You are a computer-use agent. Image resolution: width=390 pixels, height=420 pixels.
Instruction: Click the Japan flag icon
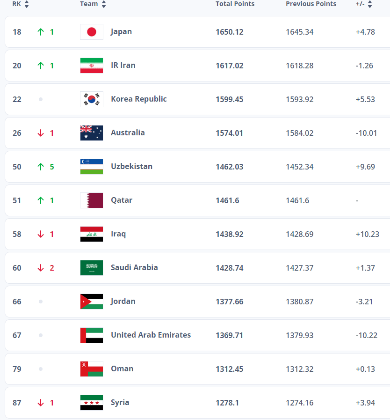click(x=92, y=32)
